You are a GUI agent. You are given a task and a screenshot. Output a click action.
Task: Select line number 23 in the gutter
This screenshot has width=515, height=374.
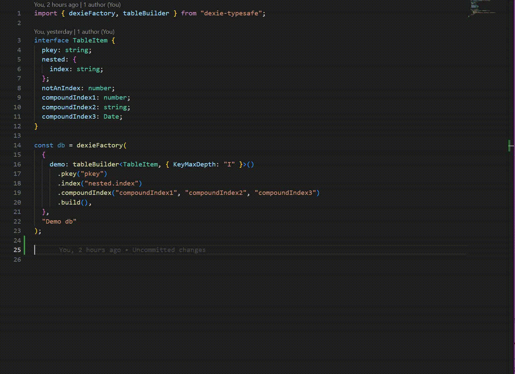(17, 231)
